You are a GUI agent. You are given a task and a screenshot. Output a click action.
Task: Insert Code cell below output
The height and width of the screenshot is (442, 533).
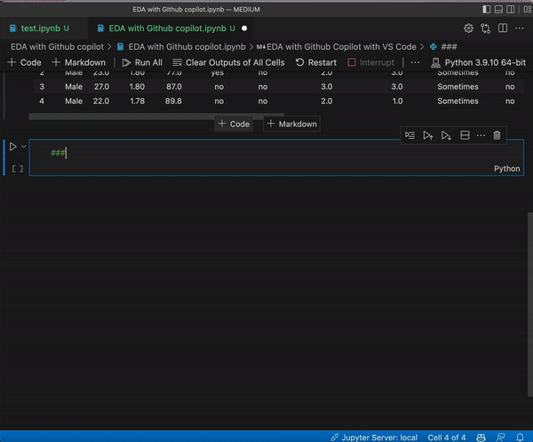pos(234,124)
